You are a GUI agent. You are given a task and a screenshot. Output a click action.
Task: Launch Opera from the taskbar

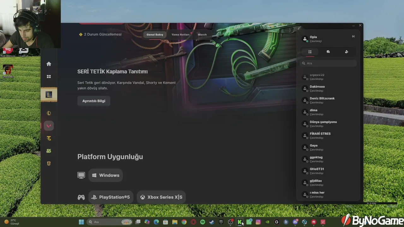[193, 222]
